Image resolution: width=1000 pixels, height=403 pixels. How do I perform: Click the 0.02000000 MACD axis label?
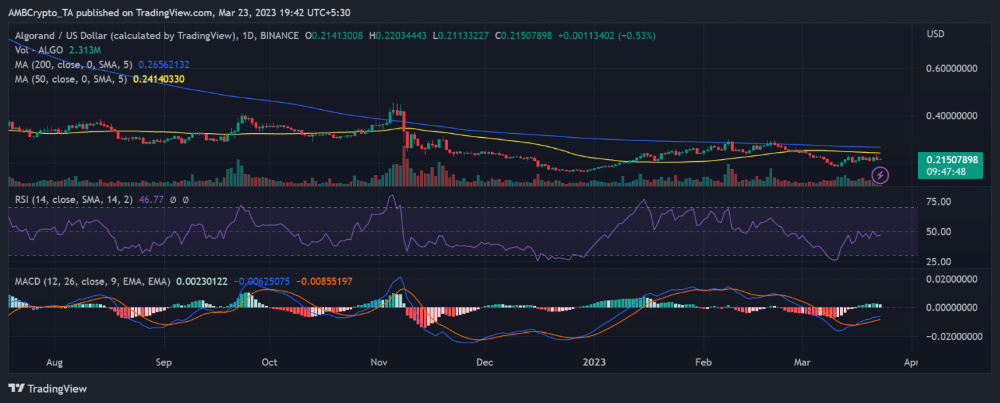[x=952, y=279]
